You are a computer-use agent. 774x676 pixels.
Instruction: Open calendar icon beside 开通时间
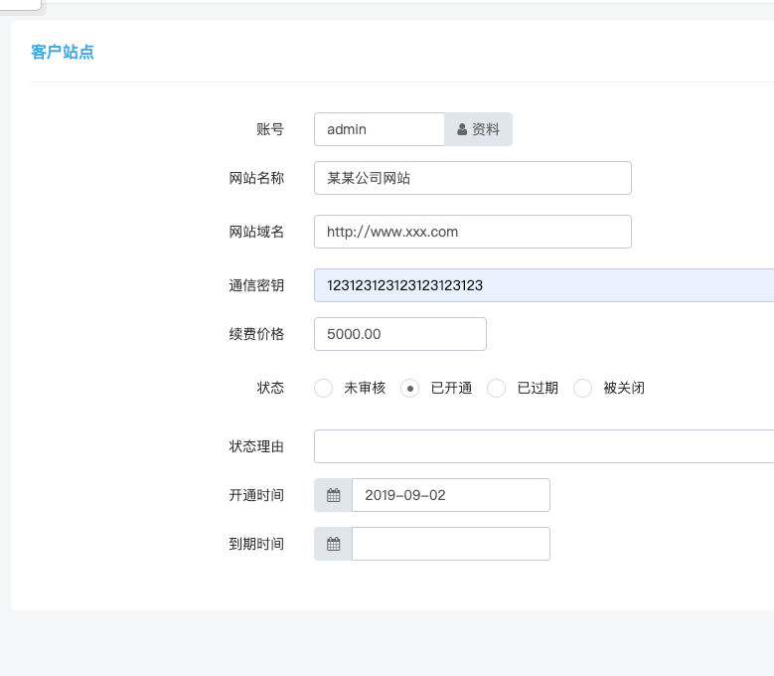[333, 495]
